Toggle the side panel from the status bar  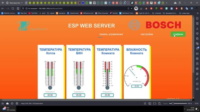2,104
